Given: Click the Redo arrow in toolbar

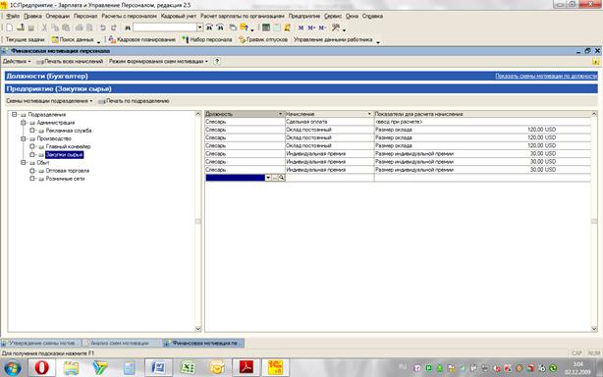Looking at the screenshot, I should (x=114, y=27).
